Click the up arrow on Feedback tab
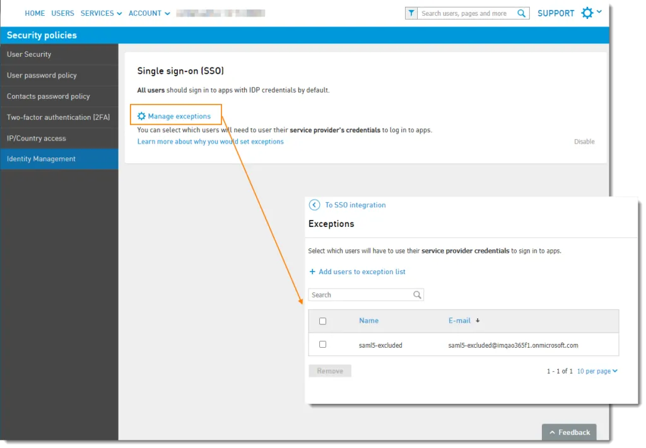This screenshot has height=448, width=646. [552, 432]
